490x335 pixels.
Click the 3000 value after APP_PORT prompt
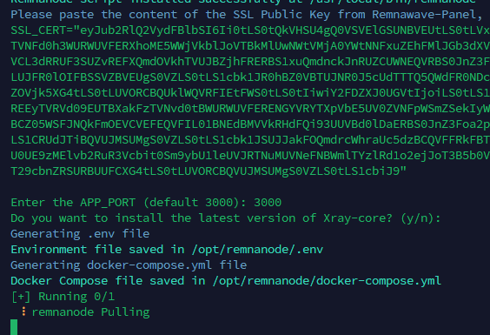(268, 203)
